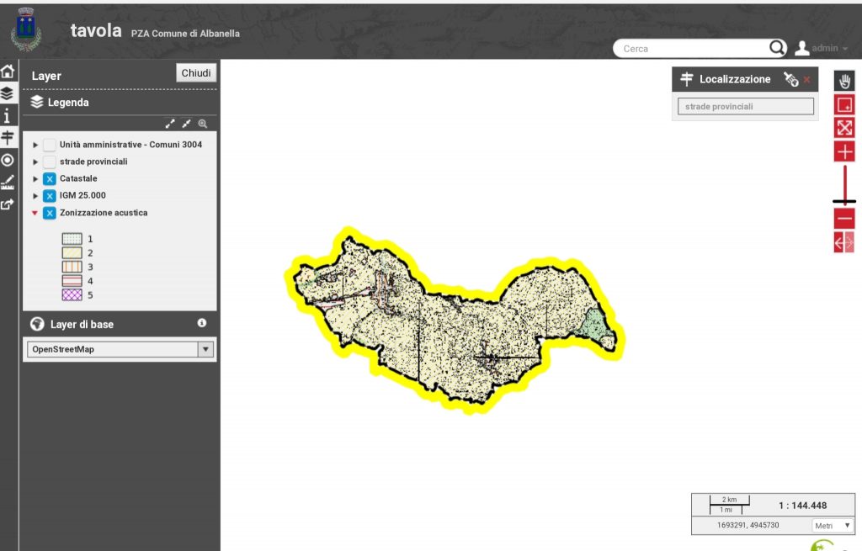
Task: Select the zoom box map tool
Action: 844,104
